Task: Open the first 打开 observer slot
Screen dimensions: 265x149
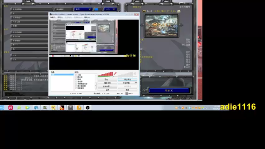Action: (29, 55)
